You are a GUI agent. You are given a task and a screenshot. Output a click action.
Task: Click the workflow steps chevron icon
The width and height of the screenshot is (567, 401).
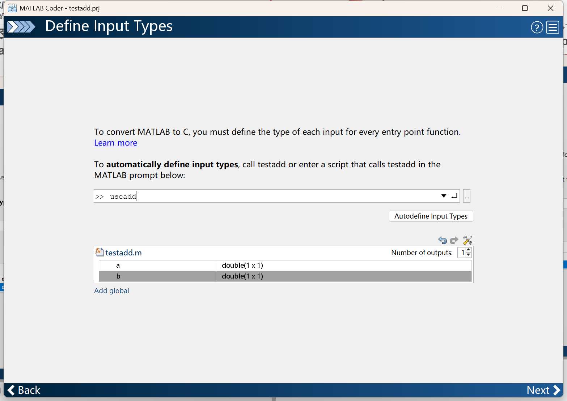(21, 27)
